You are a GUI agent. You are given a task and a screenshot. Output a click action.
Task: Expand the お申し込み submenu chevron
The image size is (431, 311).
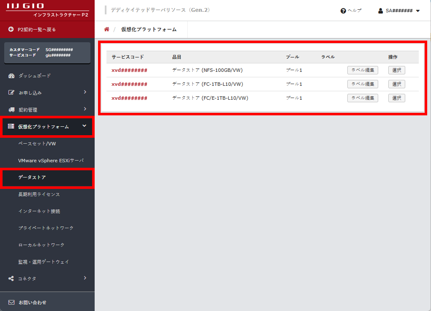click(x=85, y=92)
